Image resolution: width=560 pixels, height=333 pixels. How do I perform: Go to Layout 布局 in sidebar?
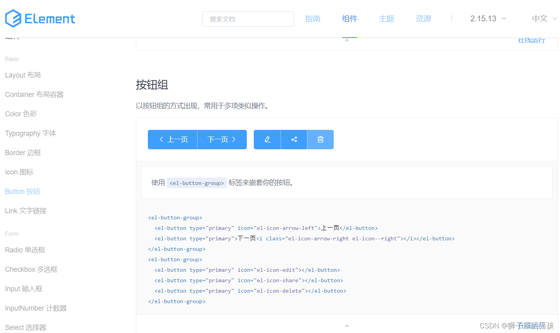click(23, 75)
